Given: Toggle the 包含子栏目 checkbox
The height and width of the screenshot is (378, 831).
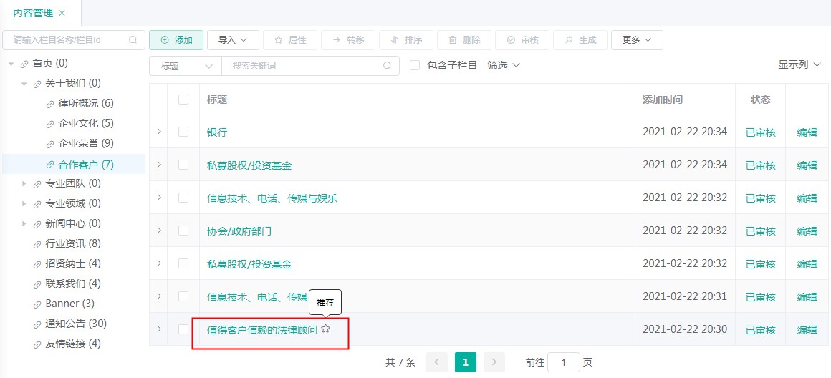Looking at the screenshot, I should pyautogui.click(x=415, y=65).
